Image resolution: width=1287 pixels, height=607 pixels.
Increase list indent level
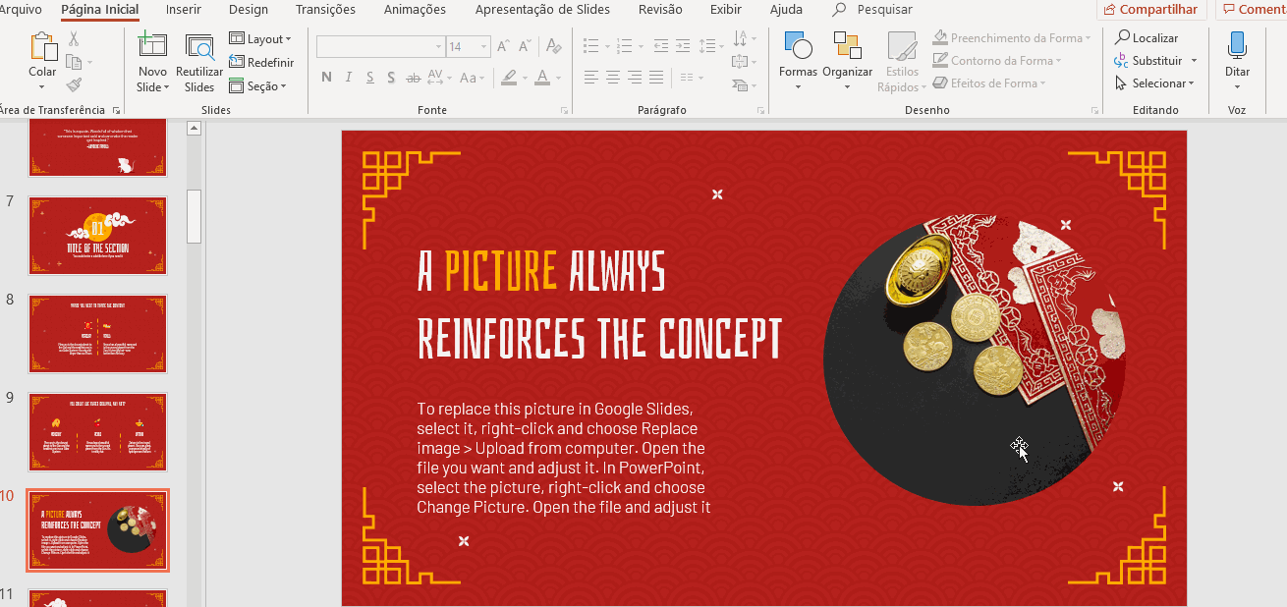(x=682, y=46)
